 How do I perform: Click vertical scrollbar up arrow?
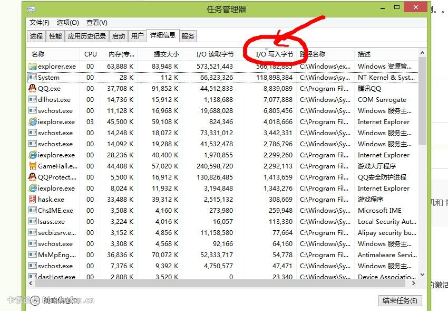coord(423,53)
